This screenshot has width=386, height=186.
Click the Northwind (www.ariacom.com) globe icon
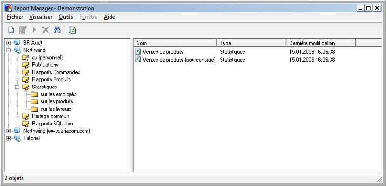click(17, 131)
